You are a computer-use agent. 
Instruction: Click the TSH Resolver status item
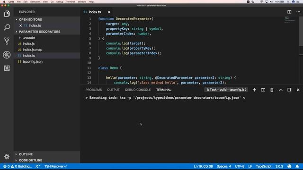coord(56,166)
